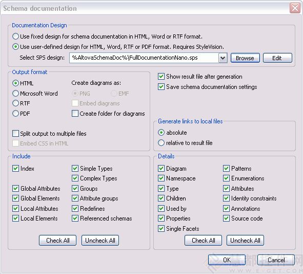Uncheck Local Attributes checkbox
The width and height of the screenshot is (303, 274).
tap(15, 209)
